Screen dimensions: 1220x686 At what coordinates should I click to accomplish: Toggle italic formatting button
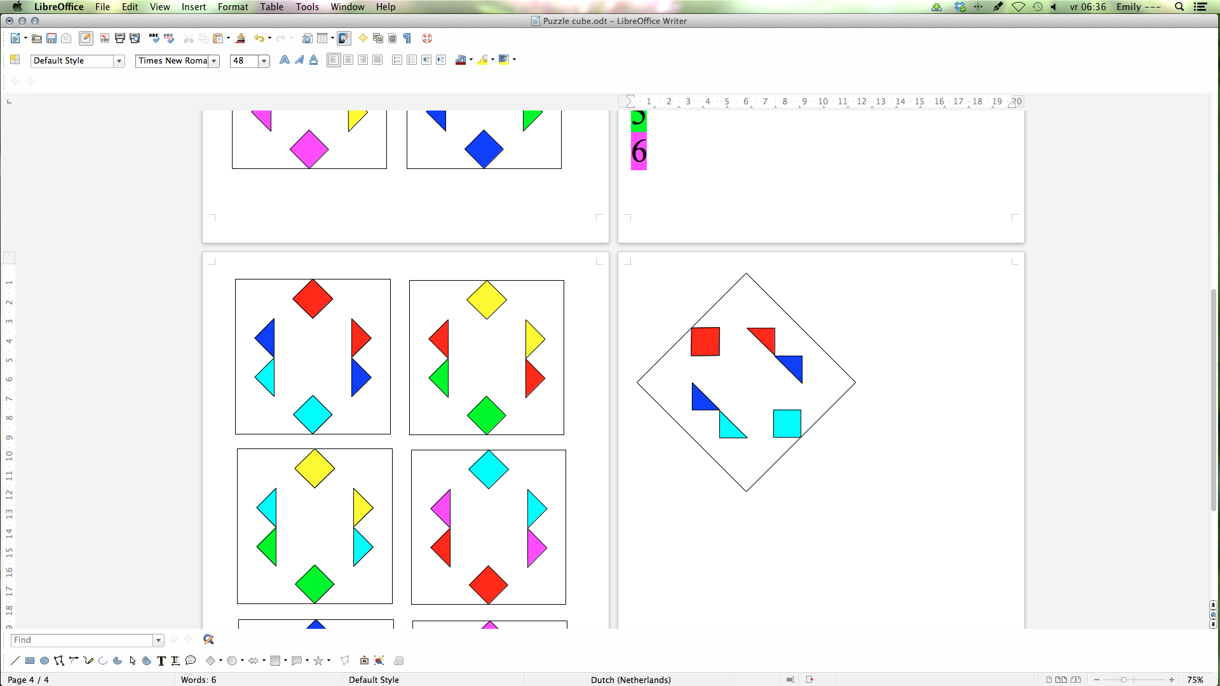tap(298, 60)
